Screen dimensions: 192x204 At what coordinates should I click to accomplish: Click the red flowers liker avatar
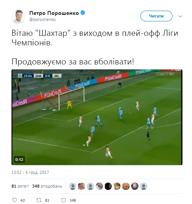click(x=126, y=186)
